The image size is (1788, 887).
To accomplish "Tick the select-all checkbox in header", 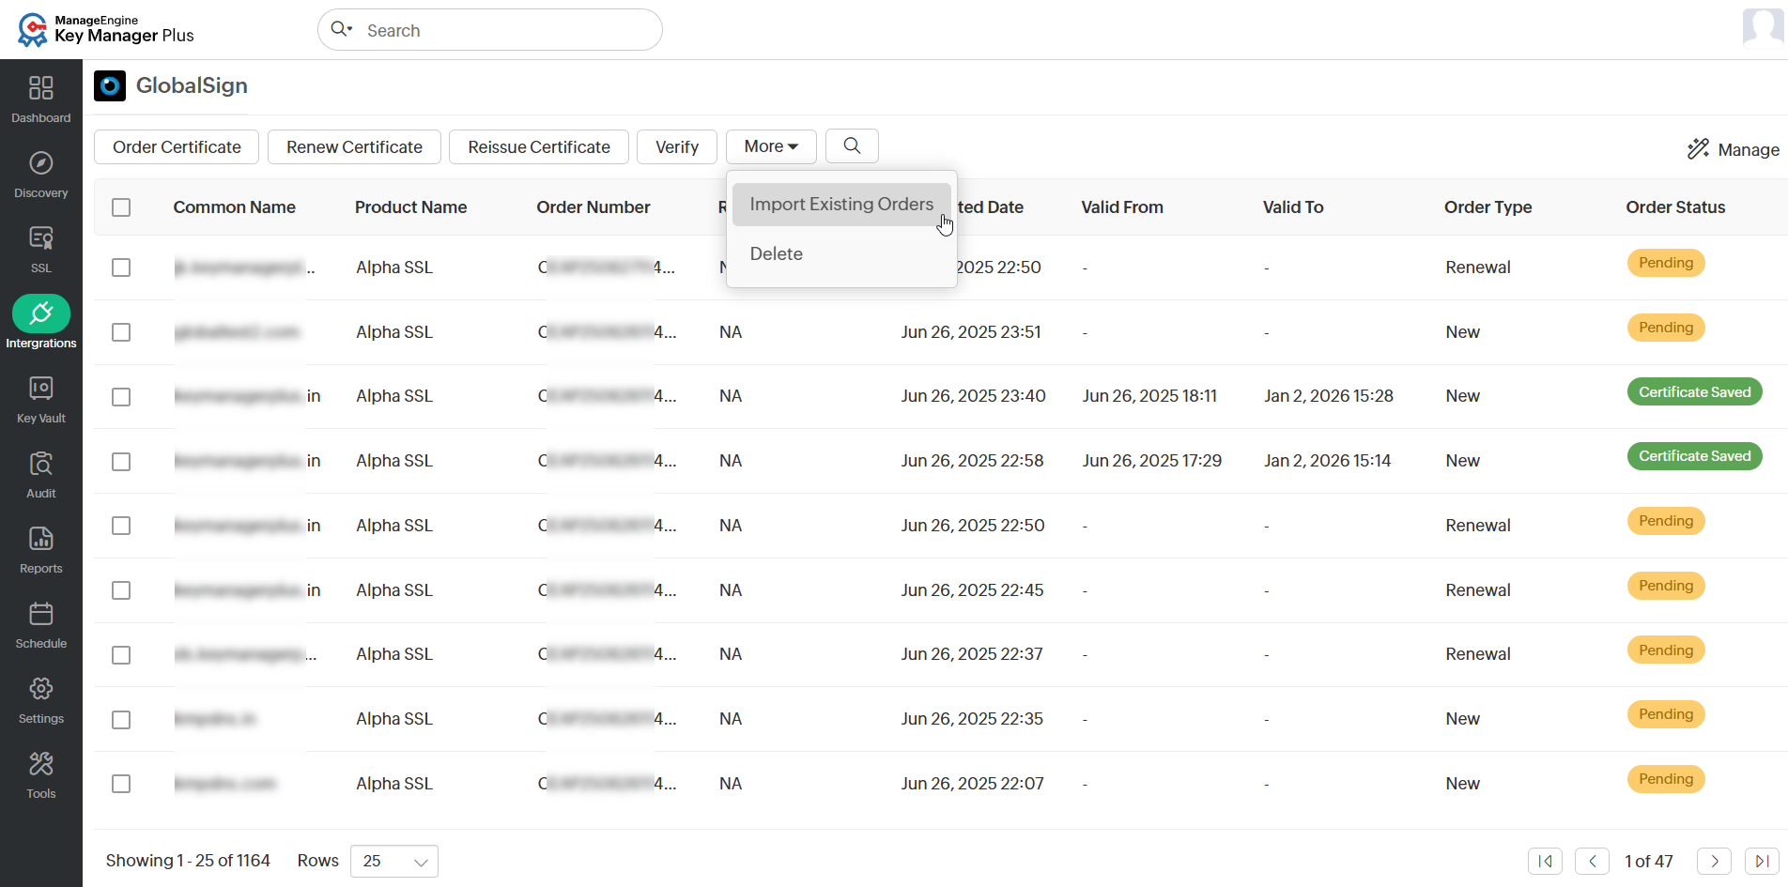I will coord(121,207).
